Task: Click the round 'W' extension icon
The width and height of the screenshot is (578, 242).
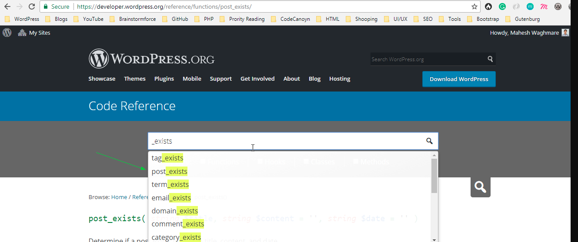Action: coord(558,7)
